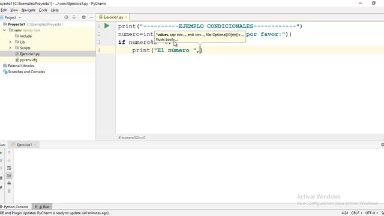Open the Navigate menu
This screenshot has height=216, width=384.
(x=28, y=10)
